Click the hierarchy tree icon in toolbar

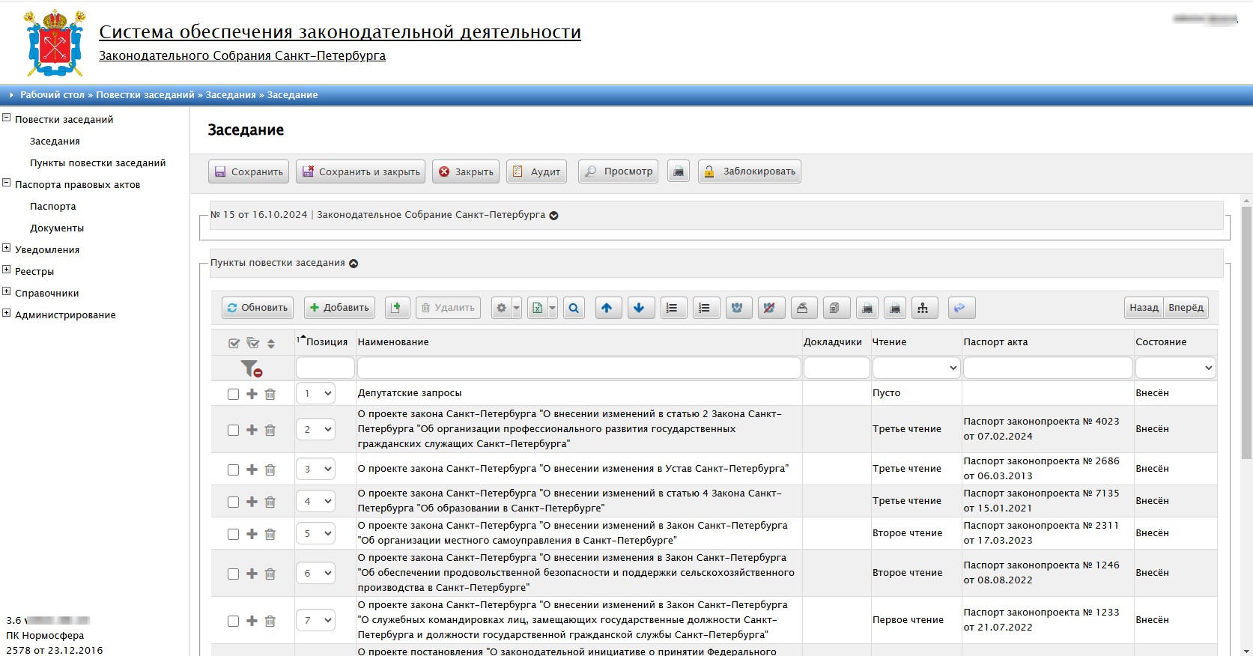(923, 308)
